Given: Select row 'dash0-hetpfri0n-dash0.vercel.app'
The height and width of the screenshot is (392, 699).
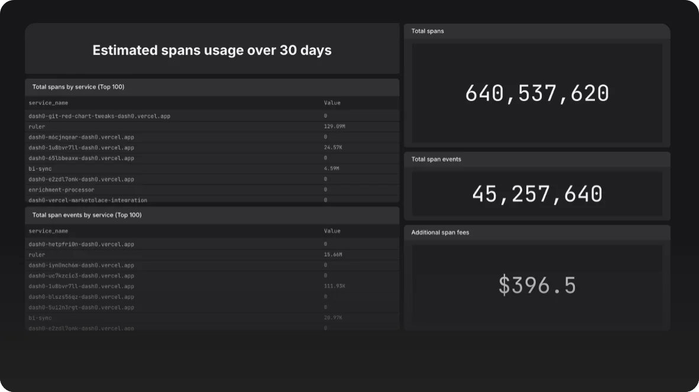Looking at the screenshot, I should [212, 244].
